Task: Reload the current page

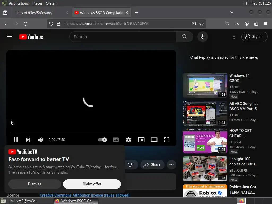Action: (x=25, y=24)
